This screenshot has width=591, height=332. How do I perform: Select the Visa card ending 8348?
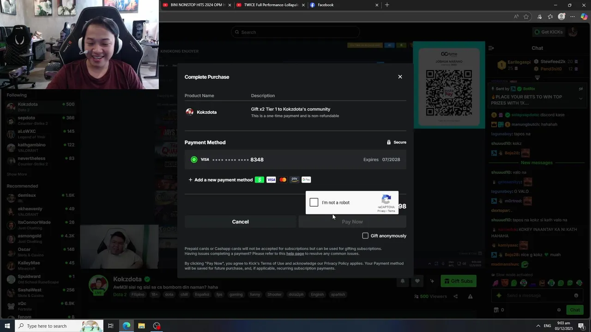click(x=295, y=160)
